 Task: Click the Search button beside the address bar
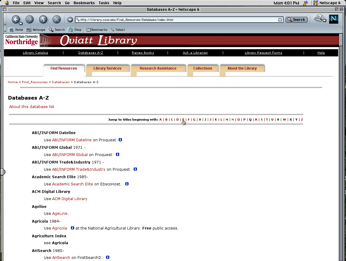(296, 19)
